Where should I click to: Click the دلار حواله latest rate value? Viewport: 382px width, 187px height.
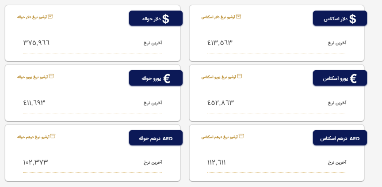pos(36,43)
